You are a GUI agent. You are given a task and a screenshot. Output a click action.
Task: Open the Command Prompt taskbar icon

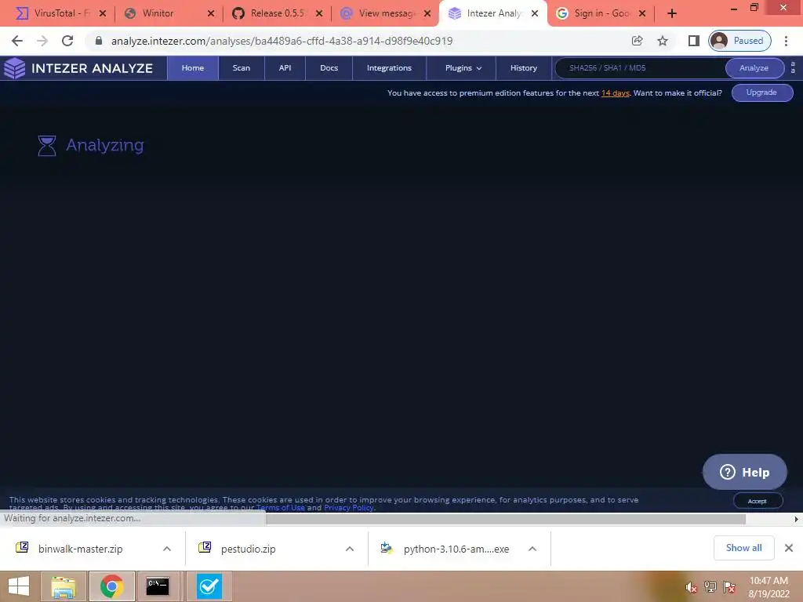pyautogui.click(x=158, y=586)
